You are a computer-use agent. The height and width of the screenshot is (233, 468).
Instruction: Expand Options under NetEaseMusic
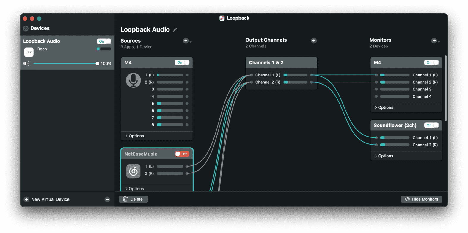click(134, 189)
